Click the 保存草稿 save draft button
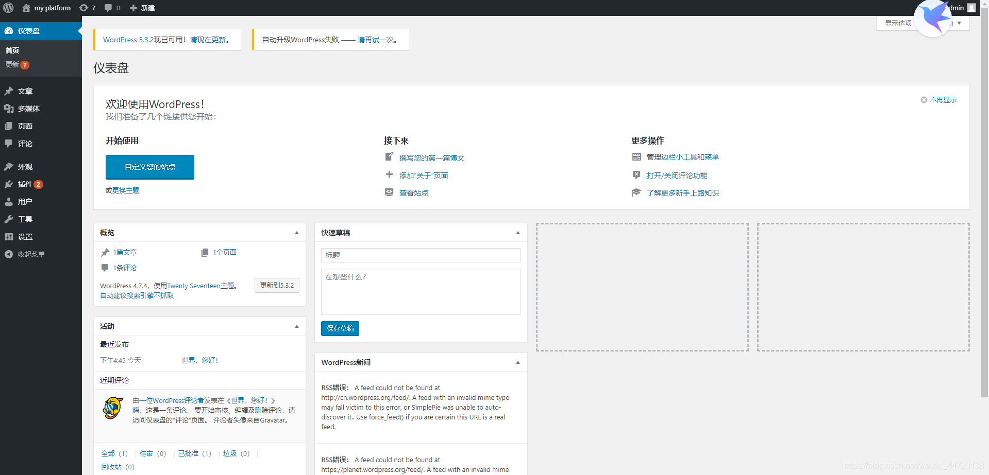The image size is (989, 475). [340, 328]
